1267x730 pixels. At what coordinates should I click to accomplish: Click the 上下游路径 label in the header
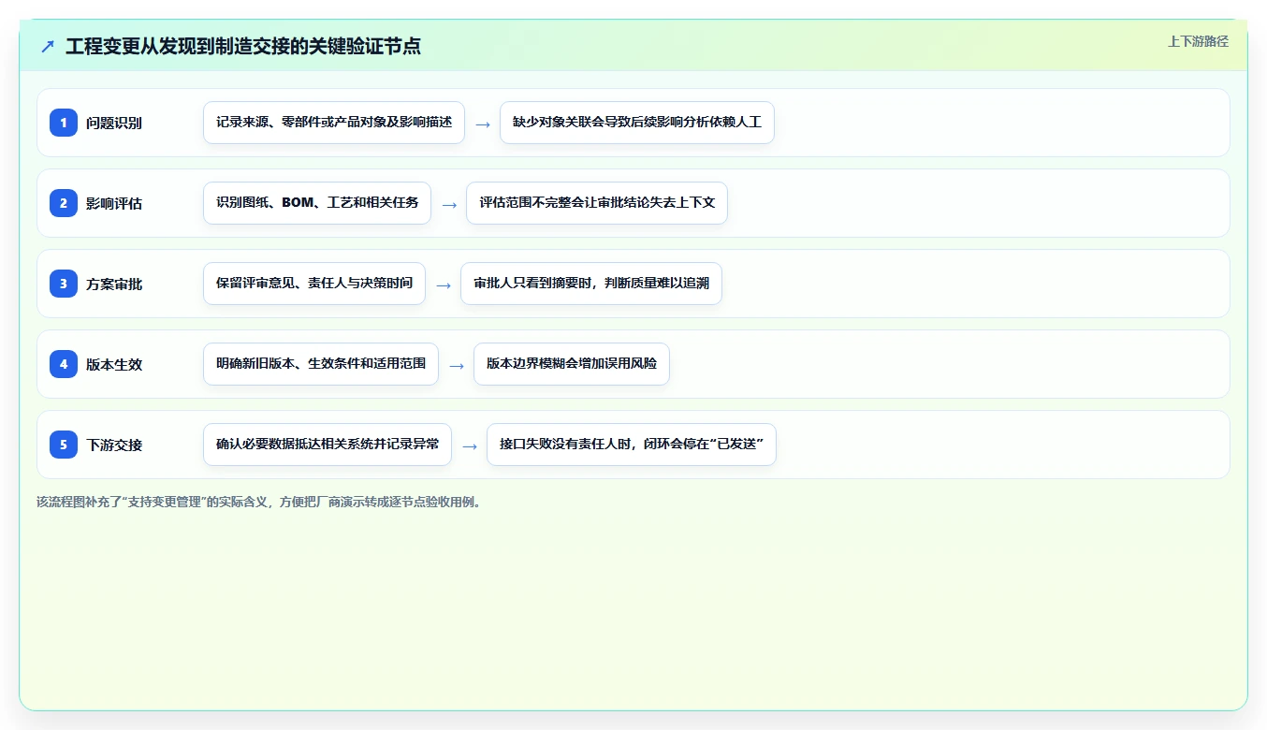tap(1198, 42)
